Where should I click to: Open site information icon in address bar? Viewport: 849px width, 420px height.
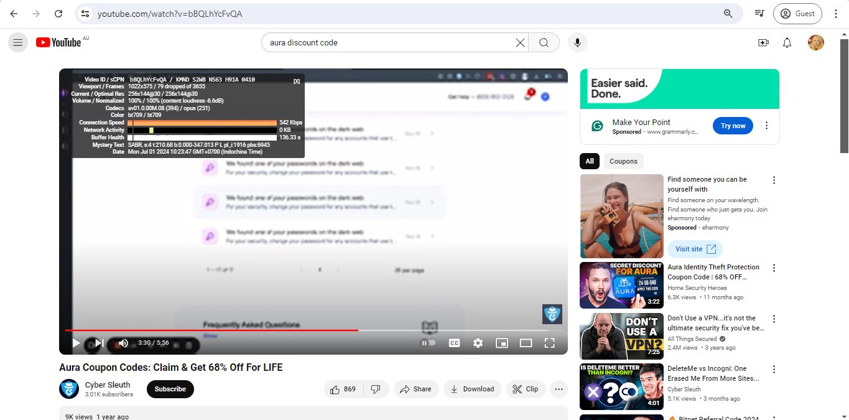[x=86, y=13]
